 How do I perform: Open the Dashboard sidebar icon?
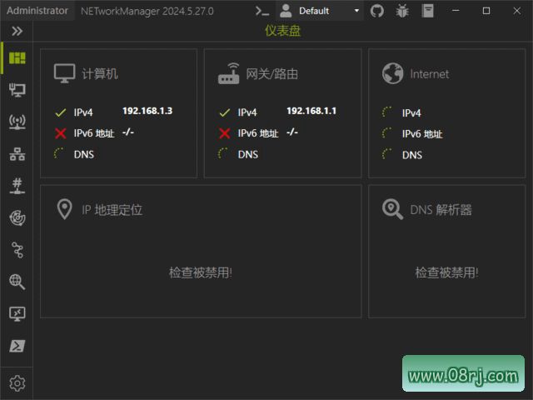(17, 57)
